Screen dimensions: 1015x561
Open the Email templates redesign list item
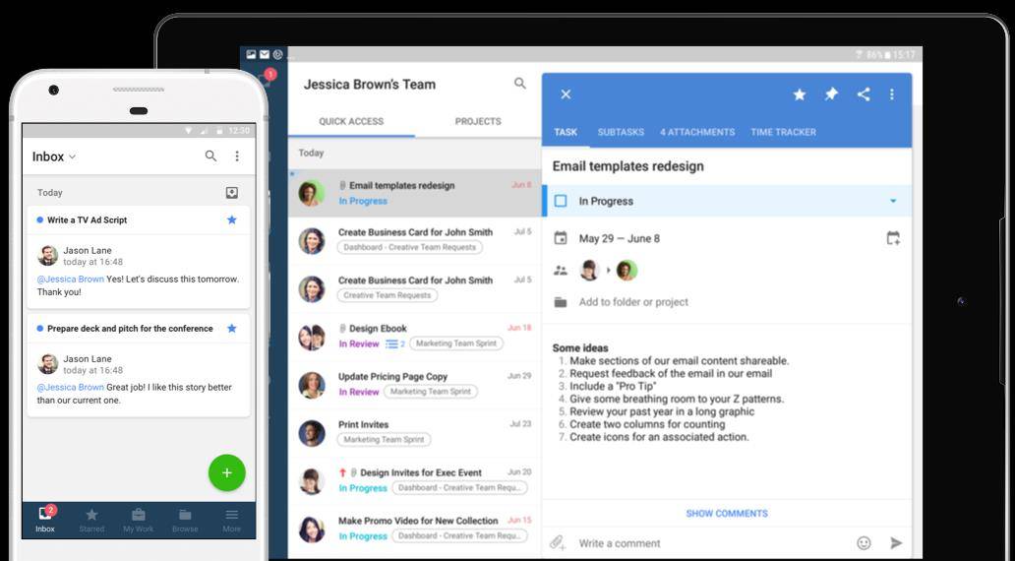tap(415, 193)
